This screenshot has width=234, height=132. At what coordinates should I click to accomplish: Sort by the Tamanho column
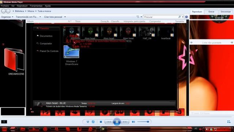point(180,21)
